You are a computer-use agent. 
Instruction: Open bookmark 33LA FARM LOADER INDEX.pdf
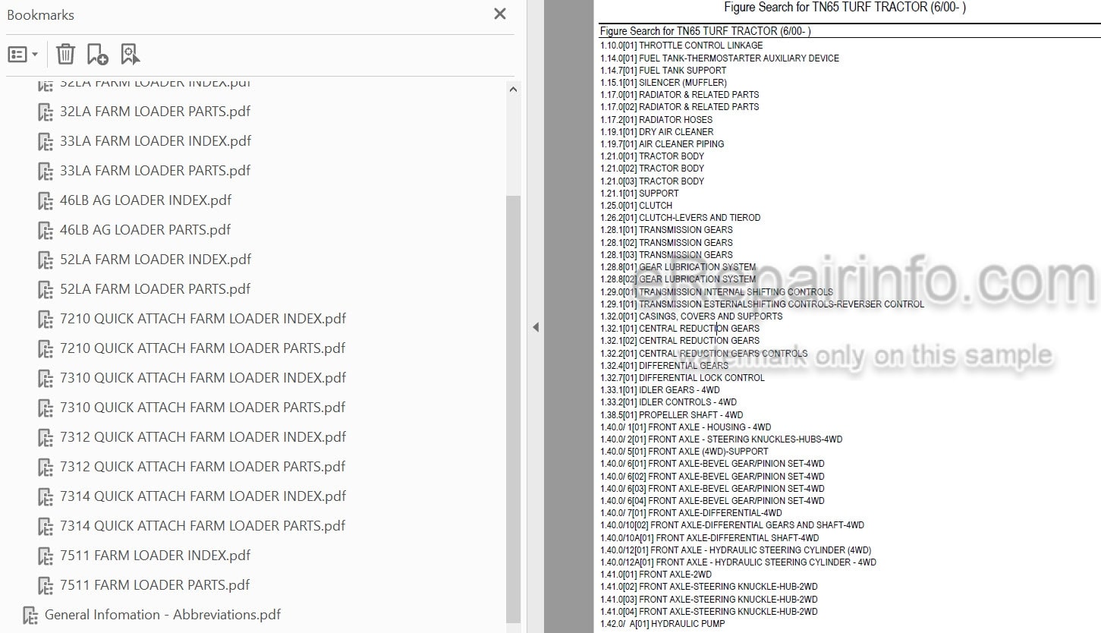(x=156, y=141)
